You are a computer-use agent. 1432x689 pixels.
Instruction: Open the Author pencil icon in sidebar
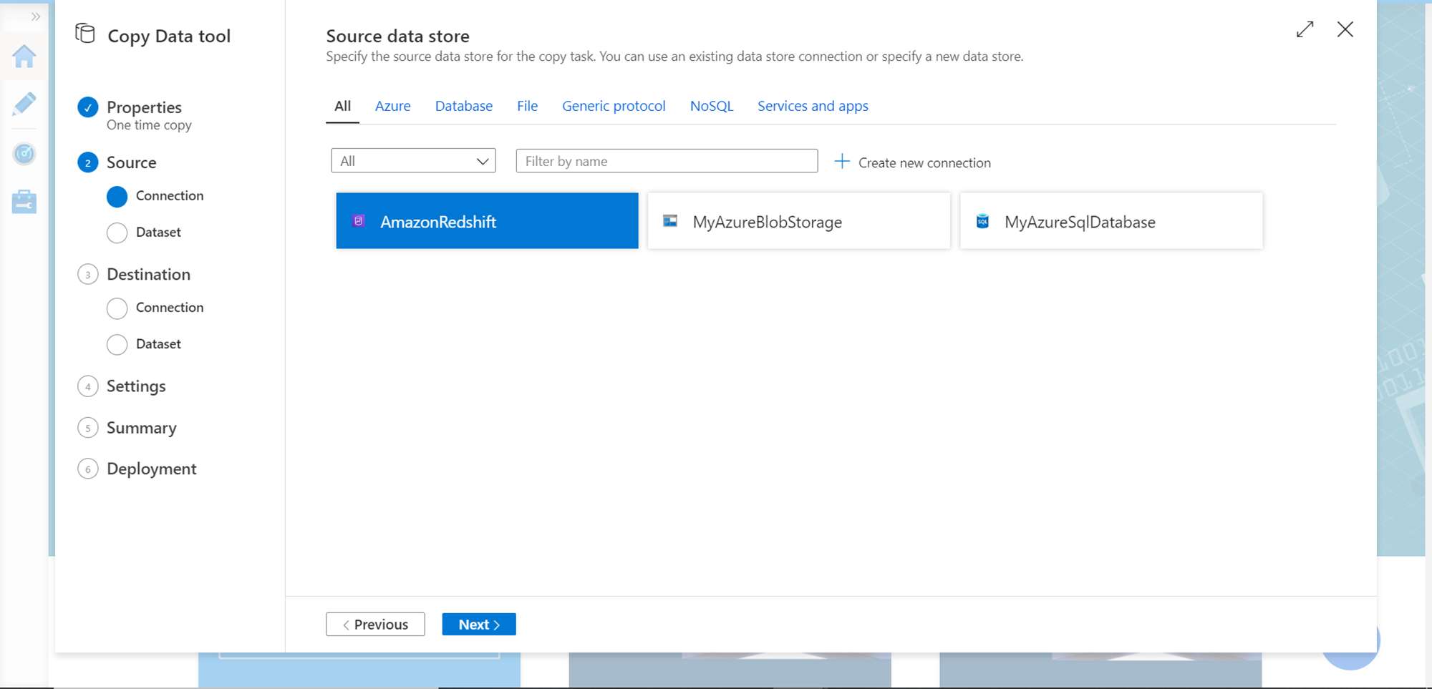click(x=24, y=104)
